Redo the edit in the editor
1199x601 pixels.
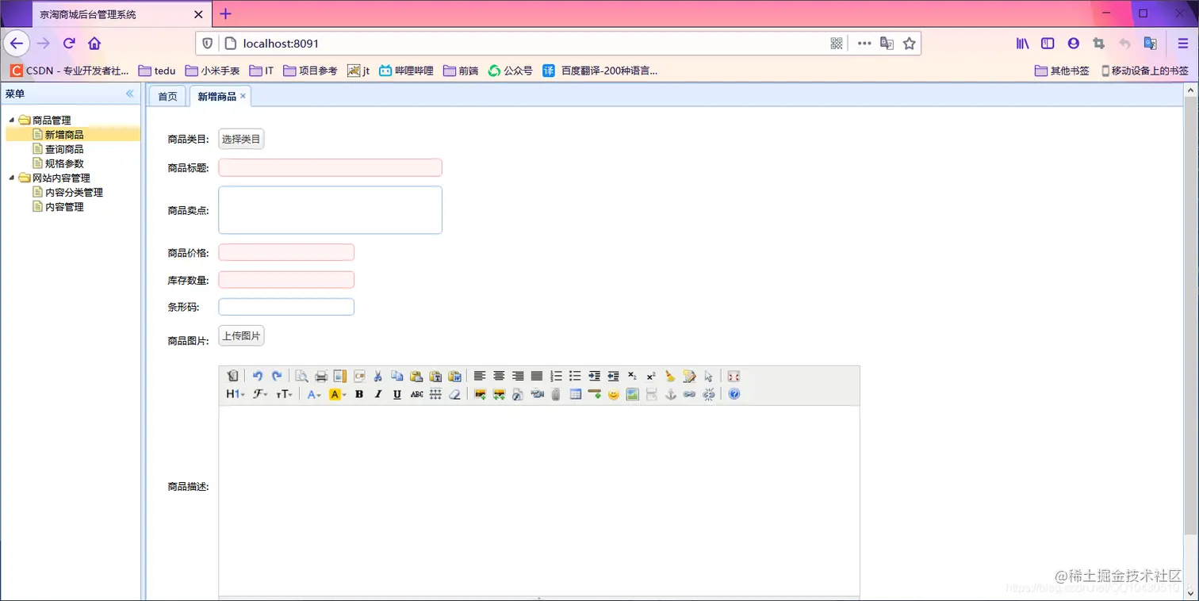(x=277, y=376)
